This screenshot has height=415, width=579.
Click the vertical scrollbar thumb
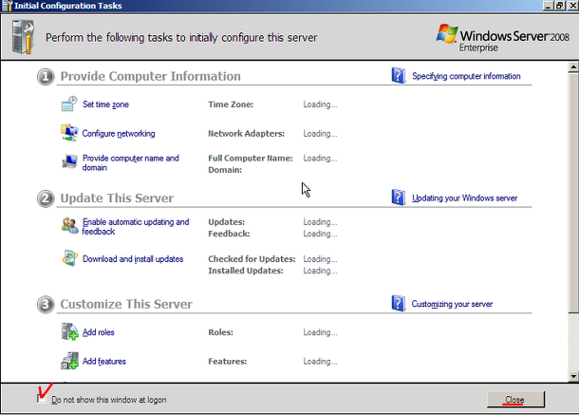pyautogui.click(x=573, y=193)
